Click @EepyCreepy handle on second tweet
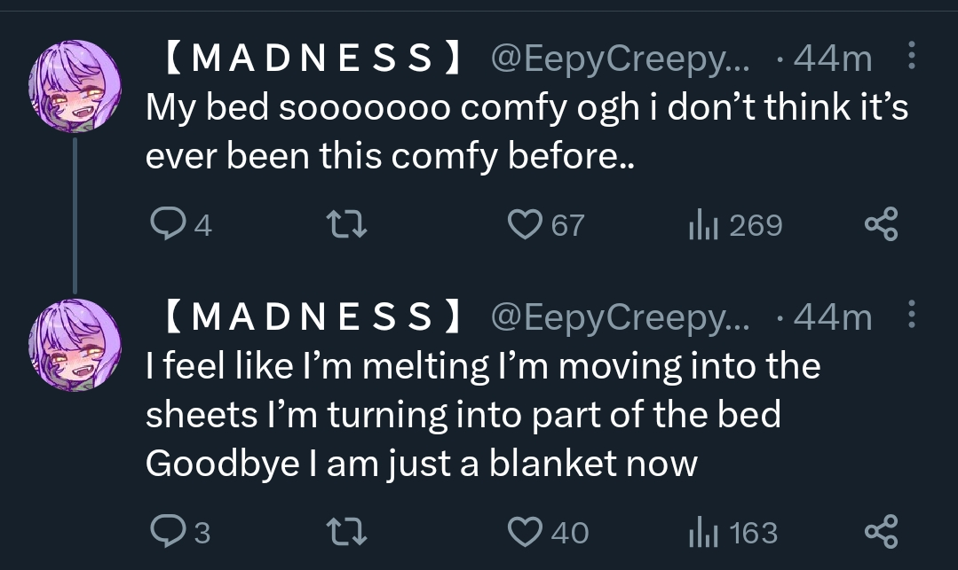Image resolution: width=958 pixels, height=570 pixels. coord(620,316)
